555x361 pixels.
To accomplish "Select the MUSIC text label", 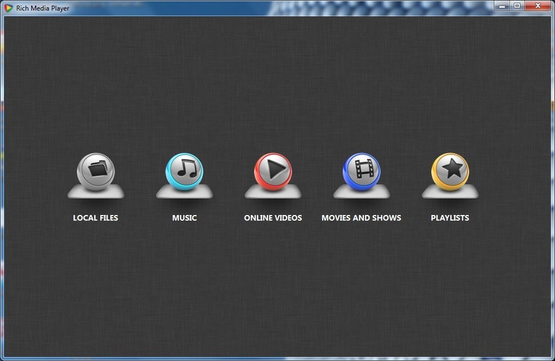I will 184,218.
